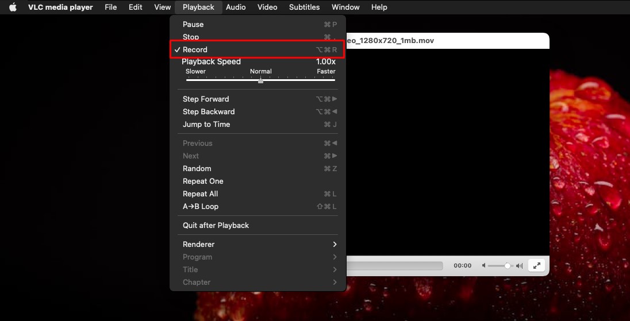Screen dimensions: 630x321
Task: Open the View menu
Action: click(162, 7)
